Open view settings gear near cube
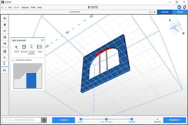The image size is (188, 125). 183,33
